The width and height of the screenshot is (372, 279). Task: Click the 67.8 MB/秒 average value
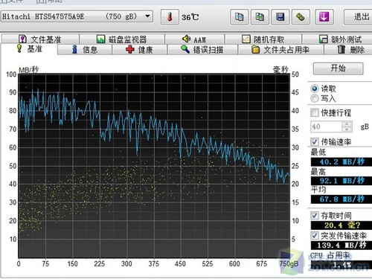pyautogui.click(x=341, y=199)
